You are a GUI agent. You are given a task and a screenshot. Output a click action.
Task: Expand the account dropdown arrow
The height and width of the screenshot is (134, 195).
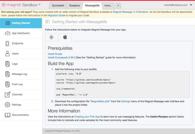191,5
